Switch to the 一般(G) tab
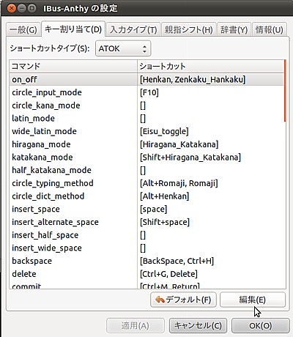The image size is (293, 337). click(x=23, y=29)
